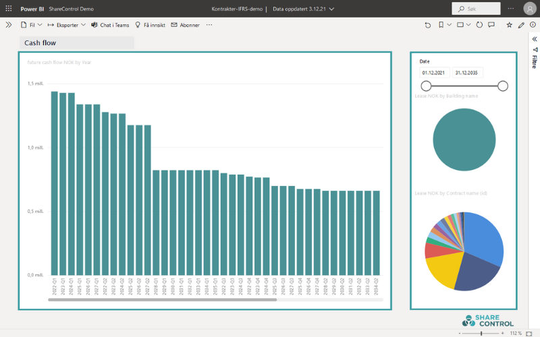The image size is (540, 337).
Task: Open the Eksporter menu
Action: point(66,25)
